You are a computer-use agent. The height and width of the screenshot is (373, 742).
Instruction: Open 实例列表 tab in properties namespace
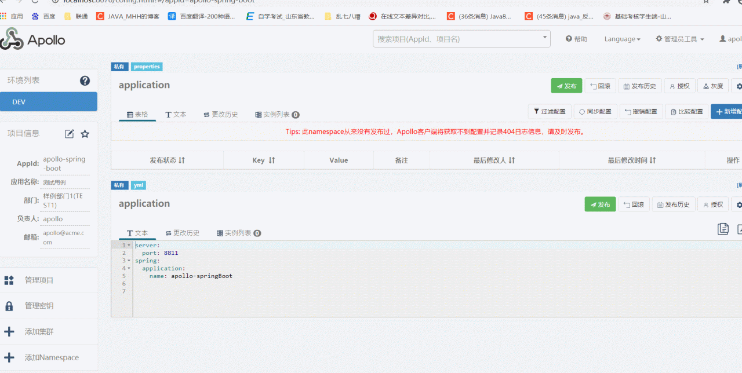click(x=277, y=115)
